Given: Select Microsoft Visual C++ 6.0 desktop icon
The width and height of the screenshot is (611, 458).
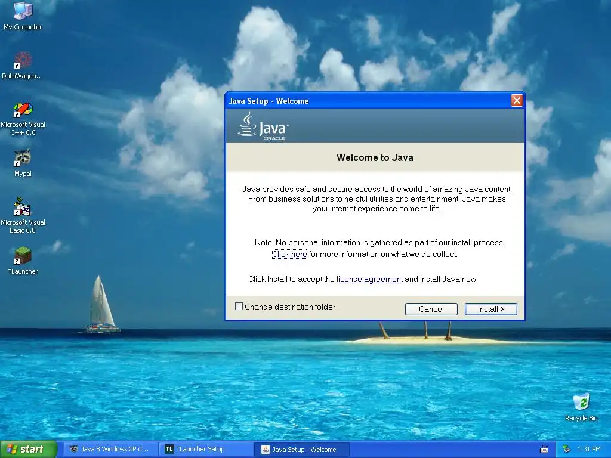Looking at the screenshot, I should [x=23, y=119].
